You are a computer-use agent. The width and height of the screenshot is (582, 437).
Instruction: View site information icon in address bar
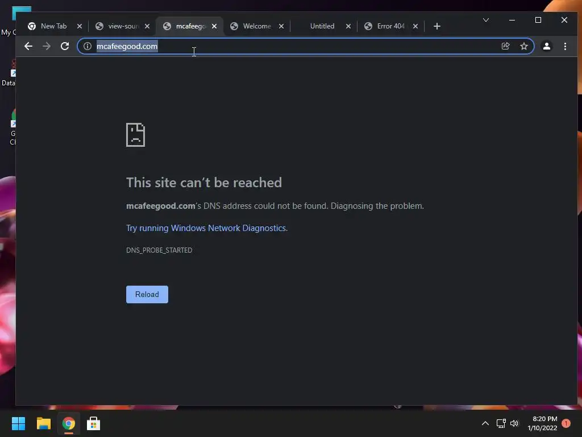pos(87,46)
